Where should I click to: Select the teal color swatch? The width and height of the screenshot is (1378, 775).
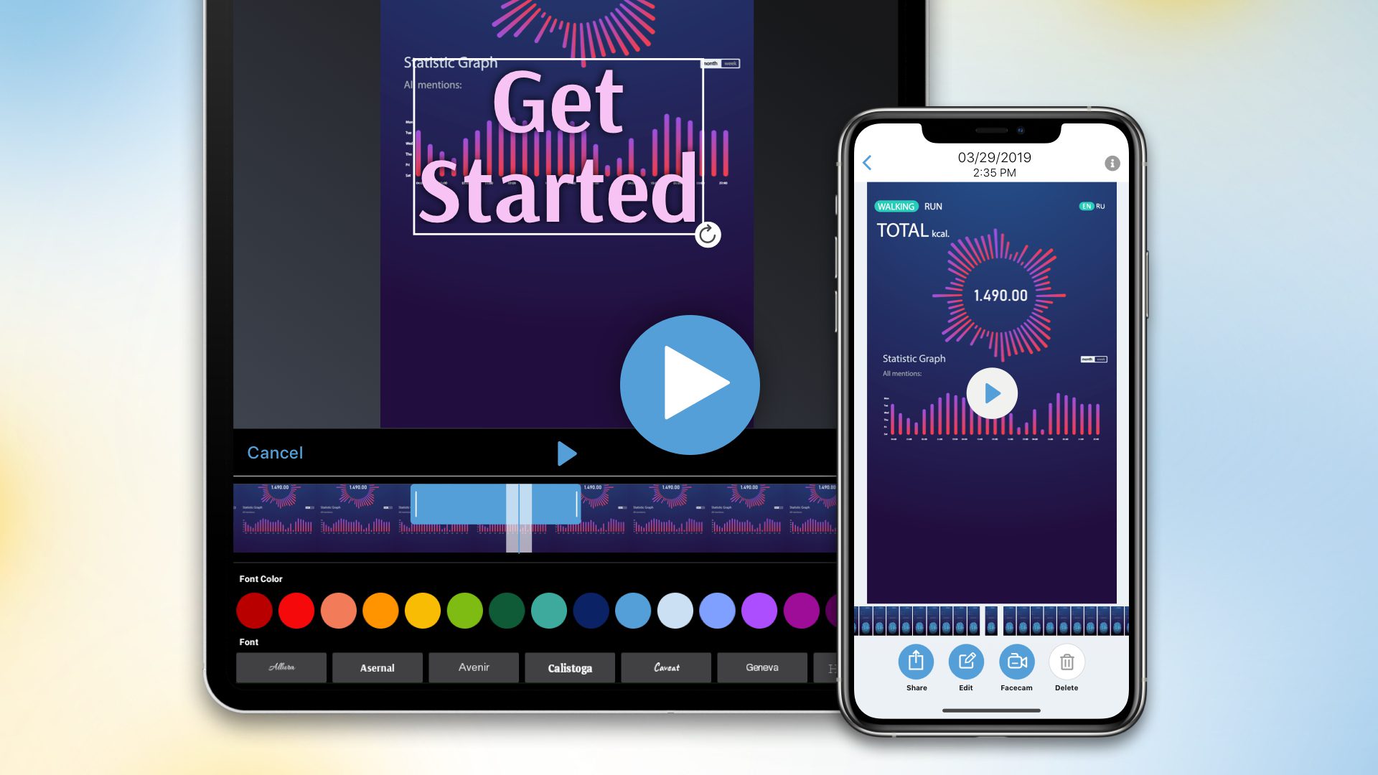(549, 611)
